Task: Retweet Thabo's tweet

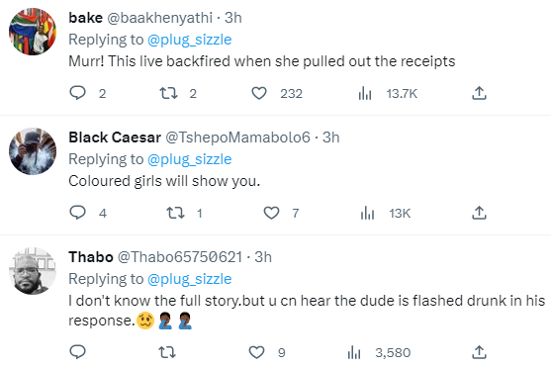Action: coord(167,352)
